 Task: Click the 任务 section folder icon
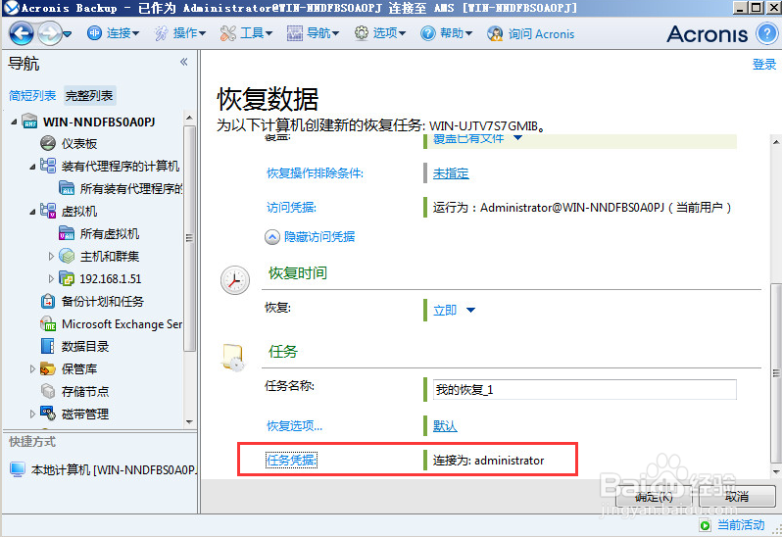coord(233,358)
